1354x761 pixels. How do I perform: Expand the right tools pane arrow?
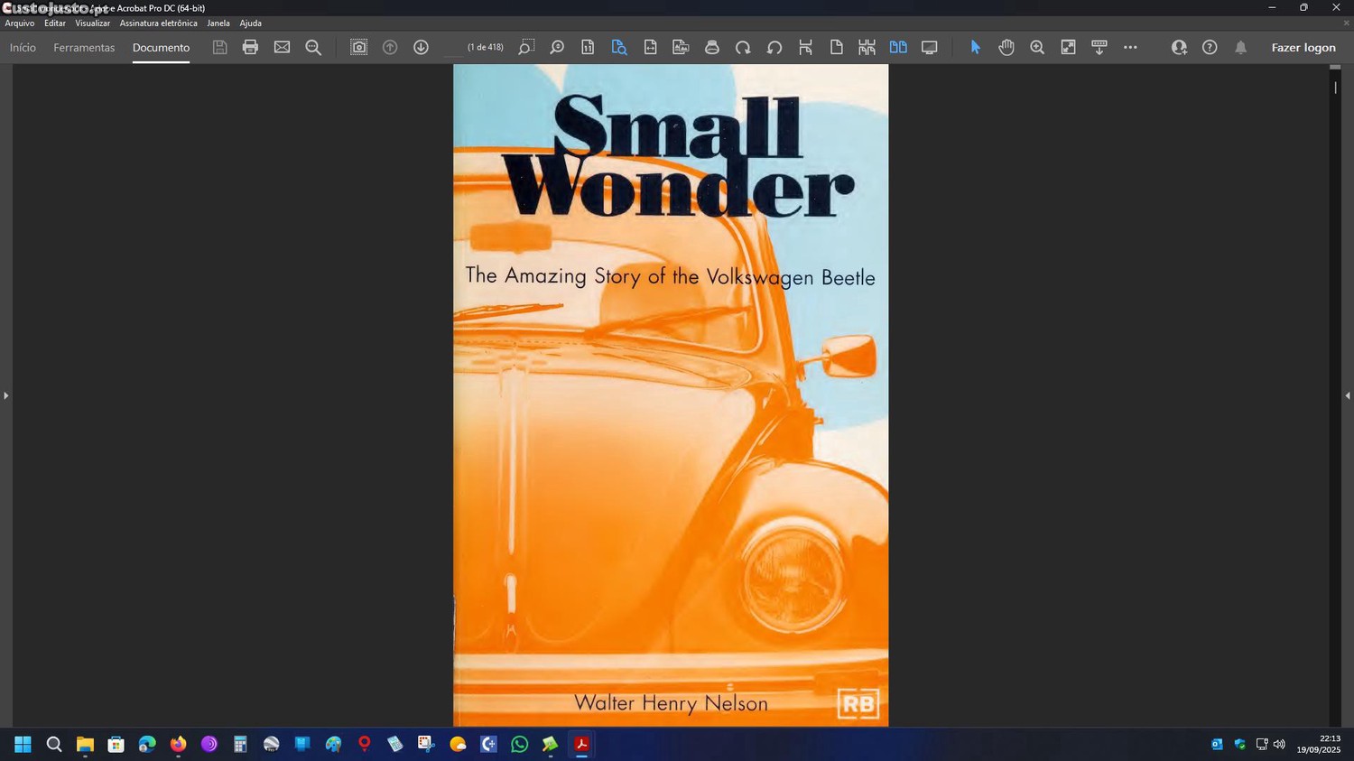(1347, 395)
